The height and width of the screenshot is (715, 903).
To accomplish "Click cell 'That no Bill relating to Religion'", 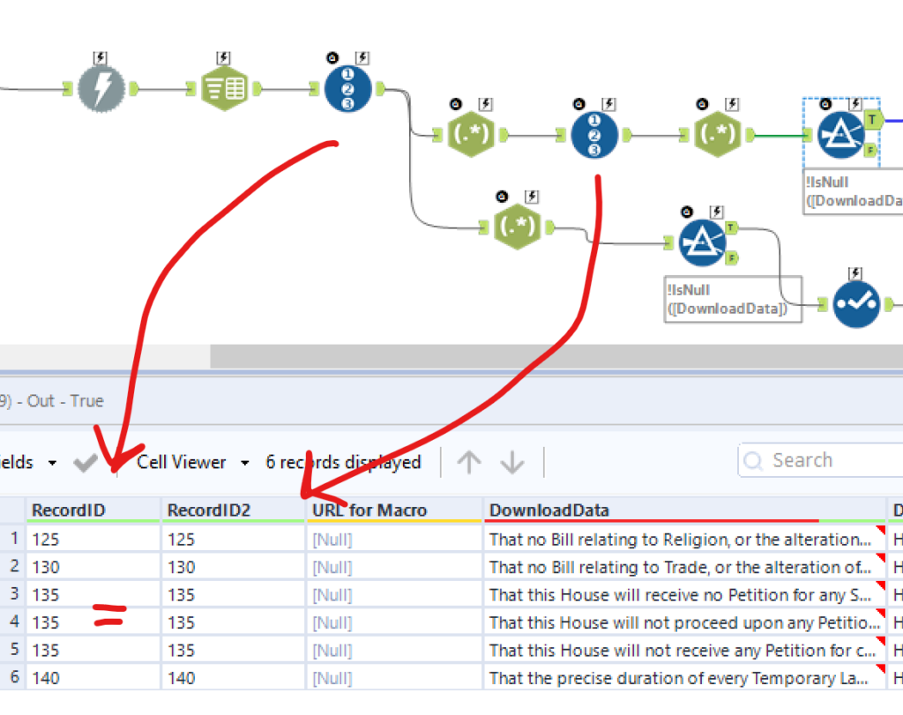I will (684, 540).
